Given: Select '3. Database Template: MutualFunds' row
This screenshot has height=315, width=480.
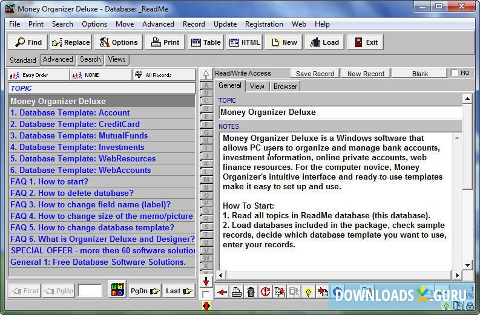Looking at the screenshot, I should pyautogui.click(x=102, y=135).
